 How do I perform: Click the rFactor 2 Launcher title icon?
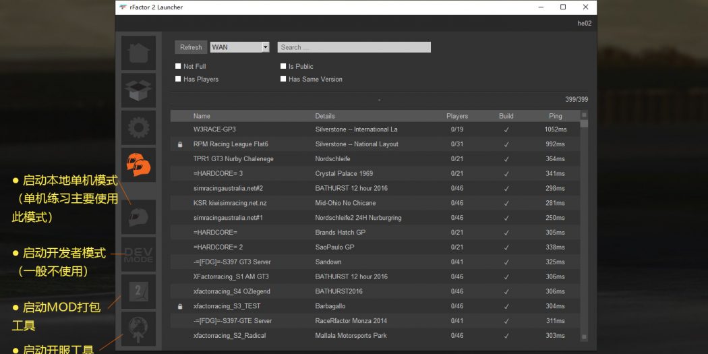[x=123, y=7]
